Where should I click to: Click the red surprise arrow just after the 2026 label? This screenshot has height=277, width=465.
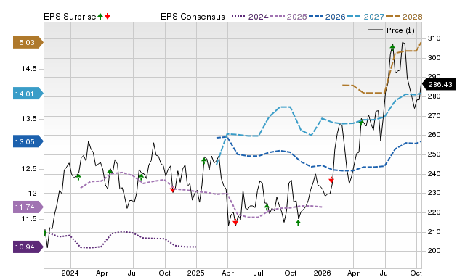click(x=331, y=180)
